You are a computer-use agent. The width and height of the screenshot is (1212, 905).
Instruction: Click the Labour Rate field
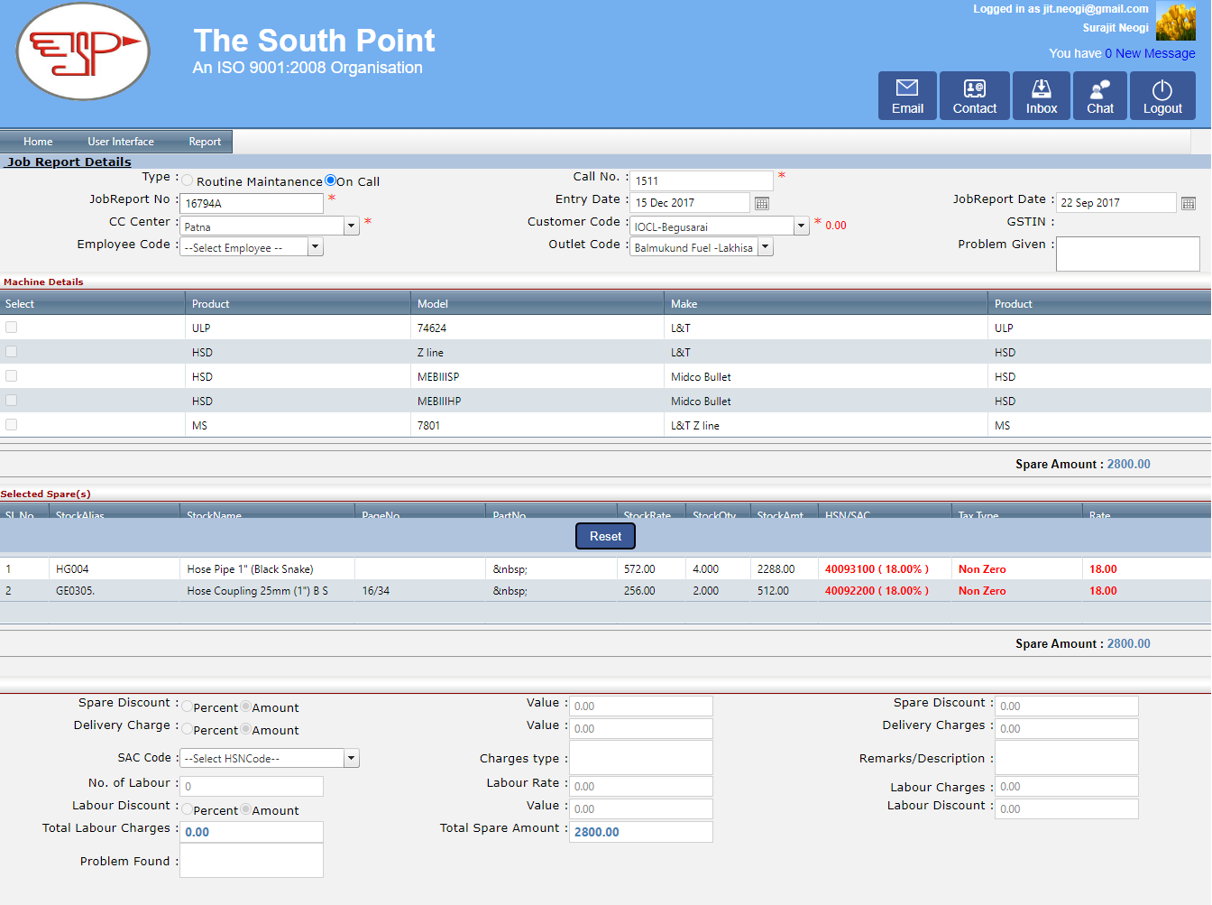tap(641, 786)
